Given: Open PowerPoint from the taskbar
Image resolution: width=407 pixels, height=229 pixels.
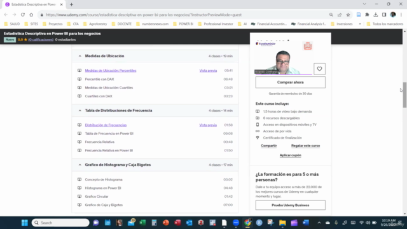Looking at the screenshot, I should (166, 223).
